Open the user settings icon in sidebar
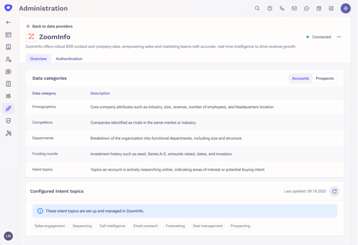 pos(8,59)
